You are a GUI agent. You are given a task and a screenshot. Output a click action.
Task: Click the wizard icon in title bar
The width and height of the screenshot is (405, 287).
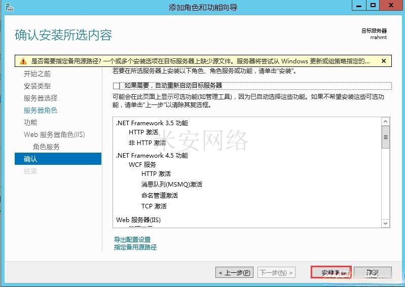(x=9, y=7)
